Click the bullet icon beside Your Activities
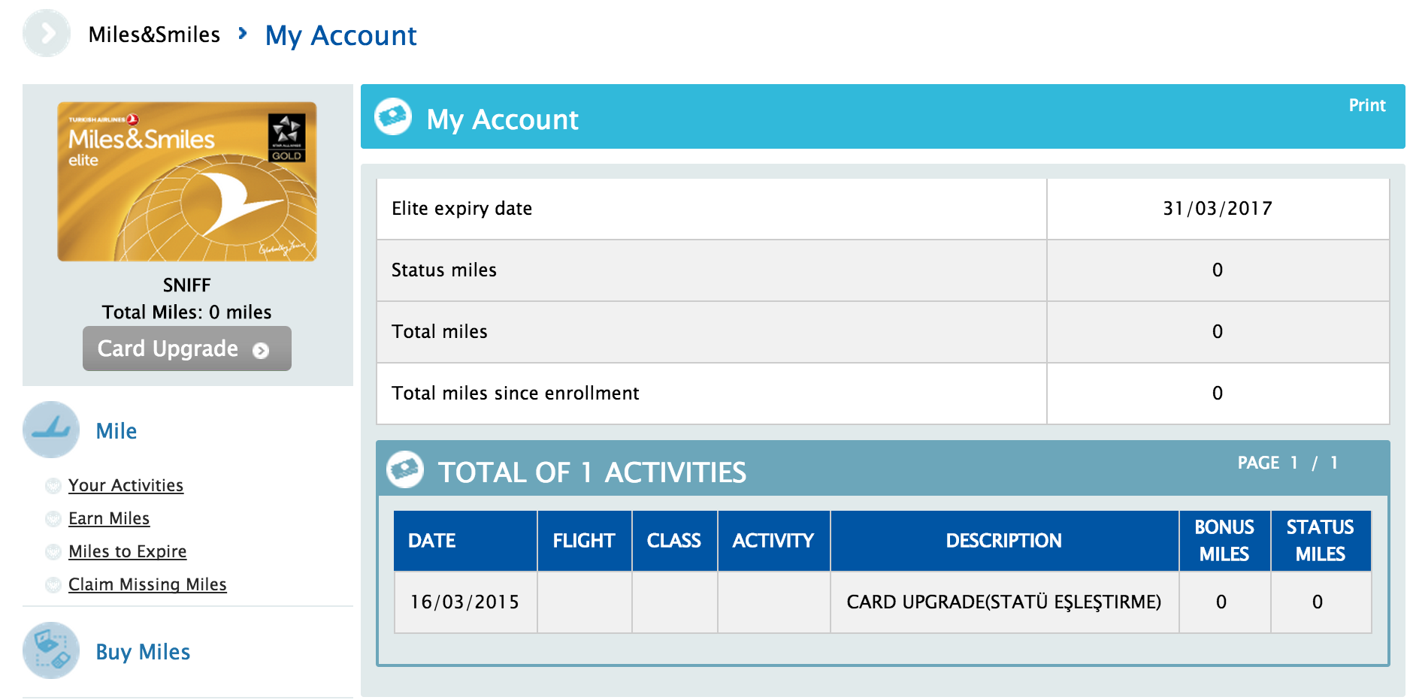This screenshot has height=700, width=1410. pyautogui.click(x=53, y=486)
